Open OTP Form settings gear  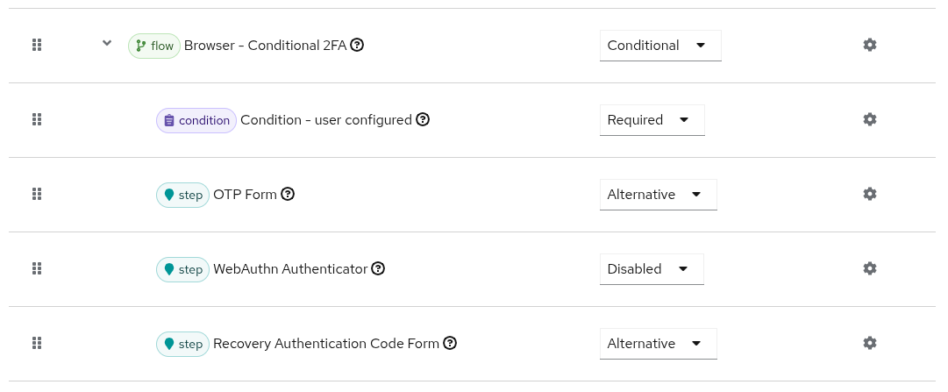869,194
